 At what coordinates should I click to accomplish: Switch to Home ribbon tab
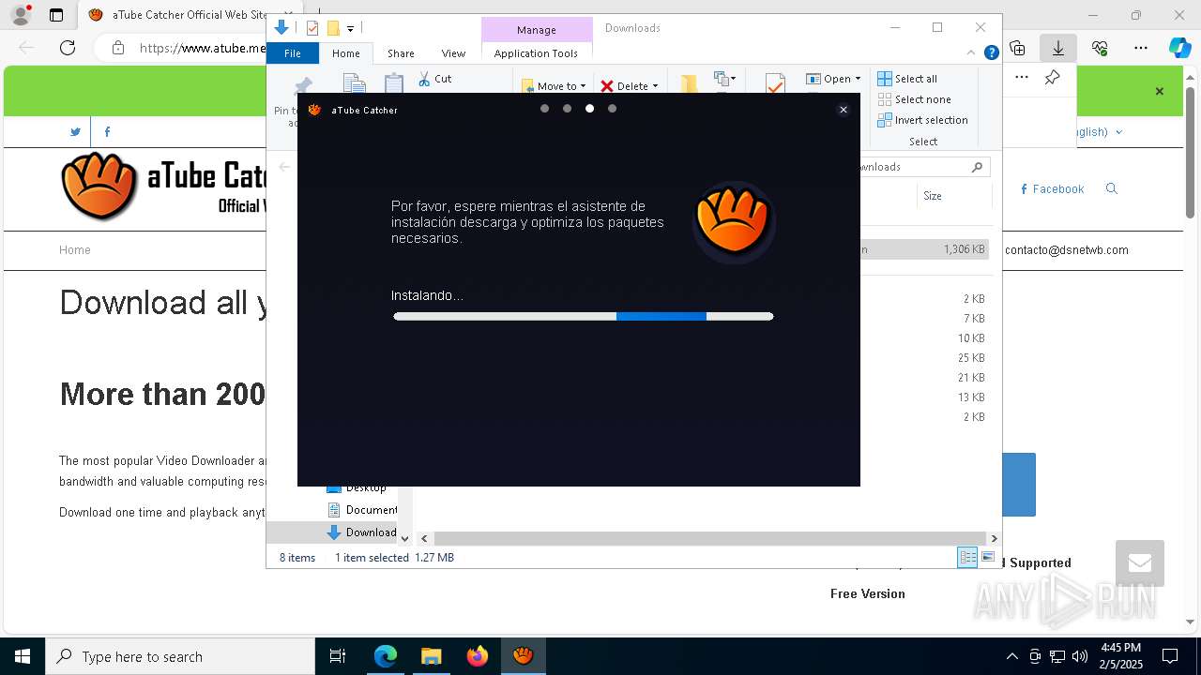point(346,53)
